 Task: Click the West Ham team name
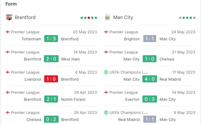70,59
